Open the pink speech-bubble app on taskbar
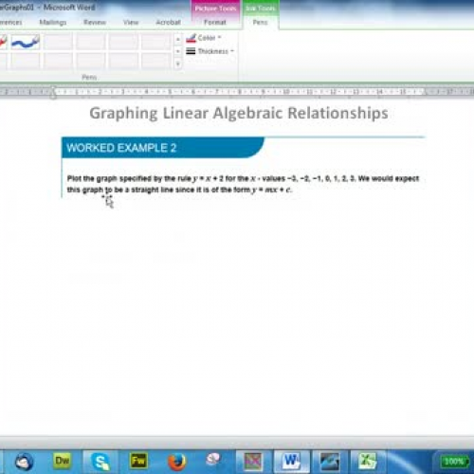The width and height of the screenshot is (474, 474). tap(213, 460)
